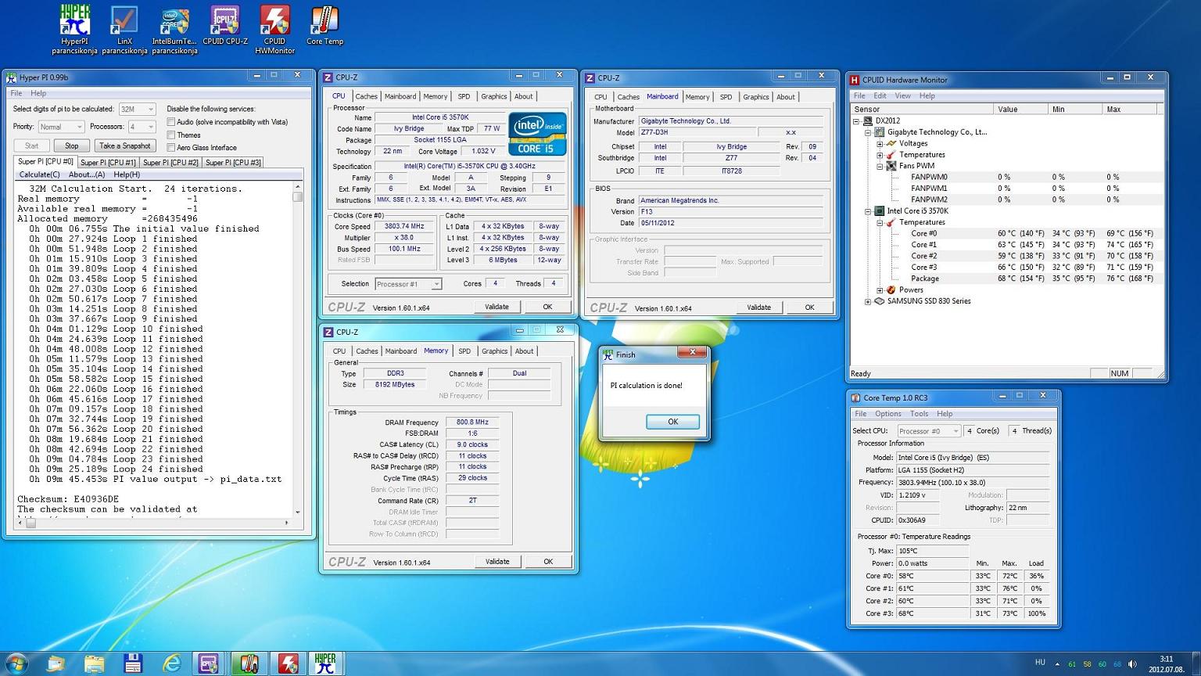1201x676 pixels.
Task: Open the Core Temp desktop icon
Action: (x=324, y=25)
